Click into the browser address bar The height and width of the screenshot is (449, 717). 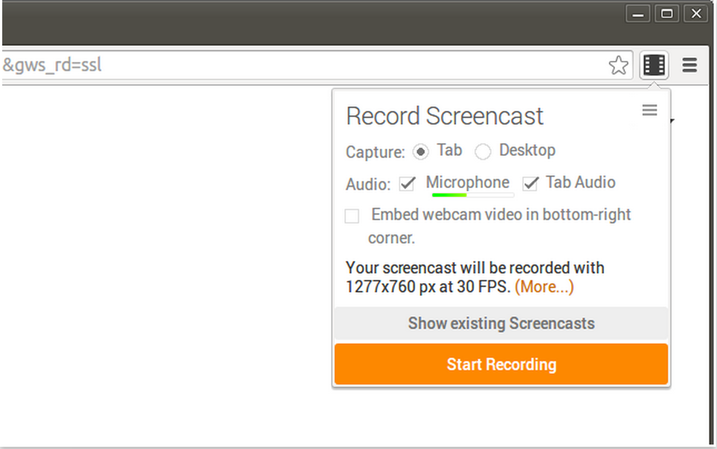278,66
